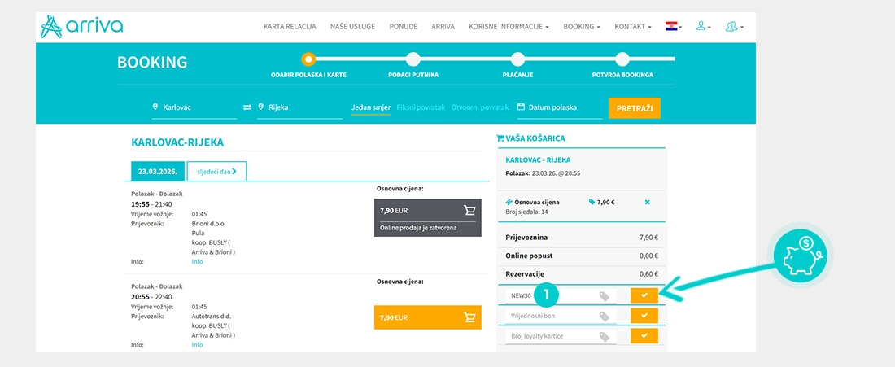Click Info link for 19:55 departure
Screen dimensions: 895x367
[197, 262]
